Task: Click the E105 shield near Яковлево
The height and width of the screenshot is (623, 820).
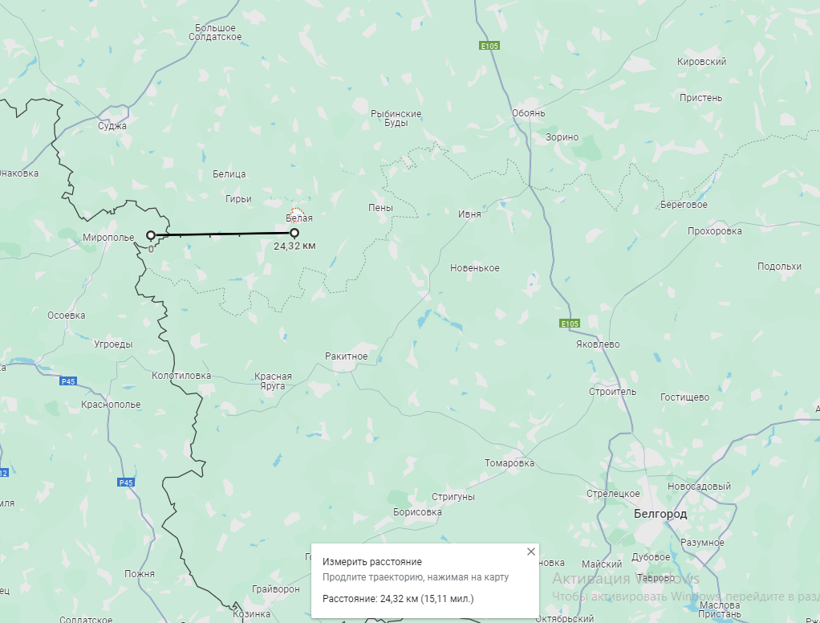Action: click(570, 324)
